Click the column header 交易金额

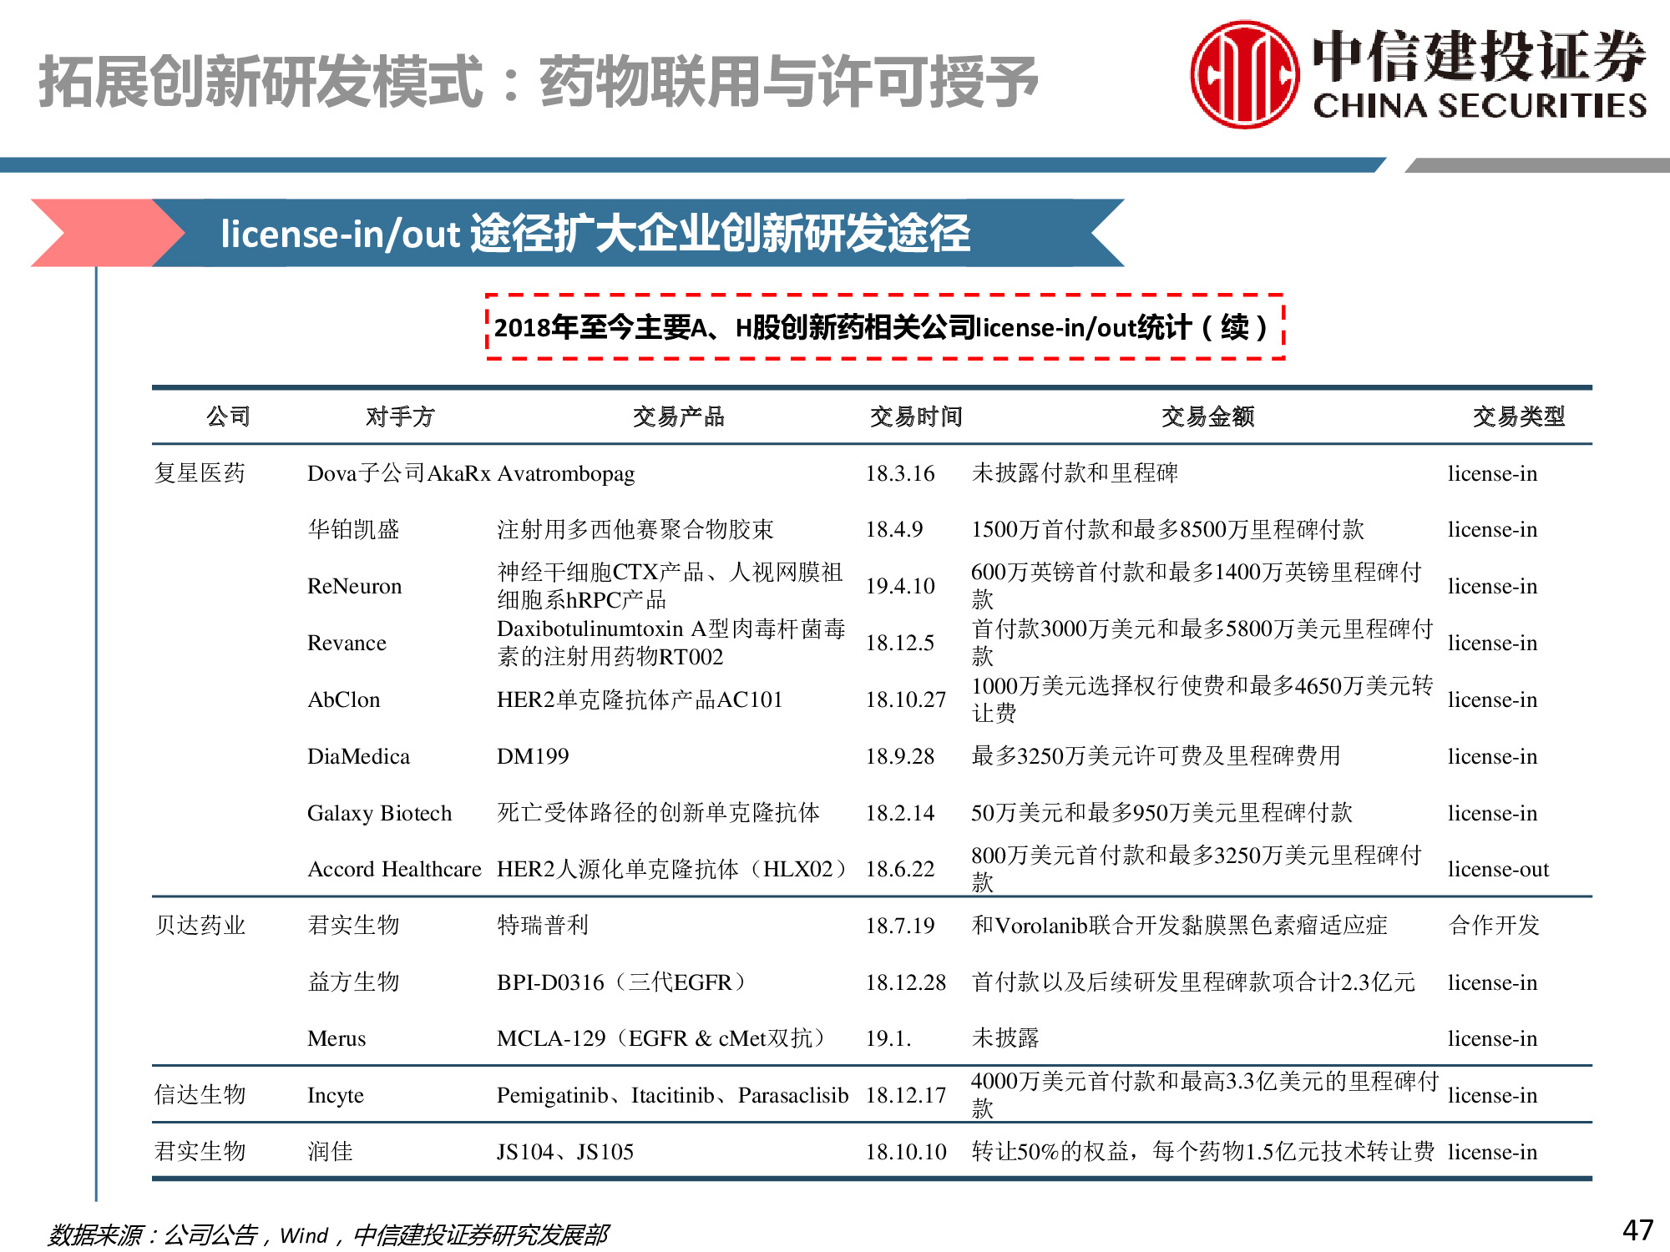[1207, 416]
